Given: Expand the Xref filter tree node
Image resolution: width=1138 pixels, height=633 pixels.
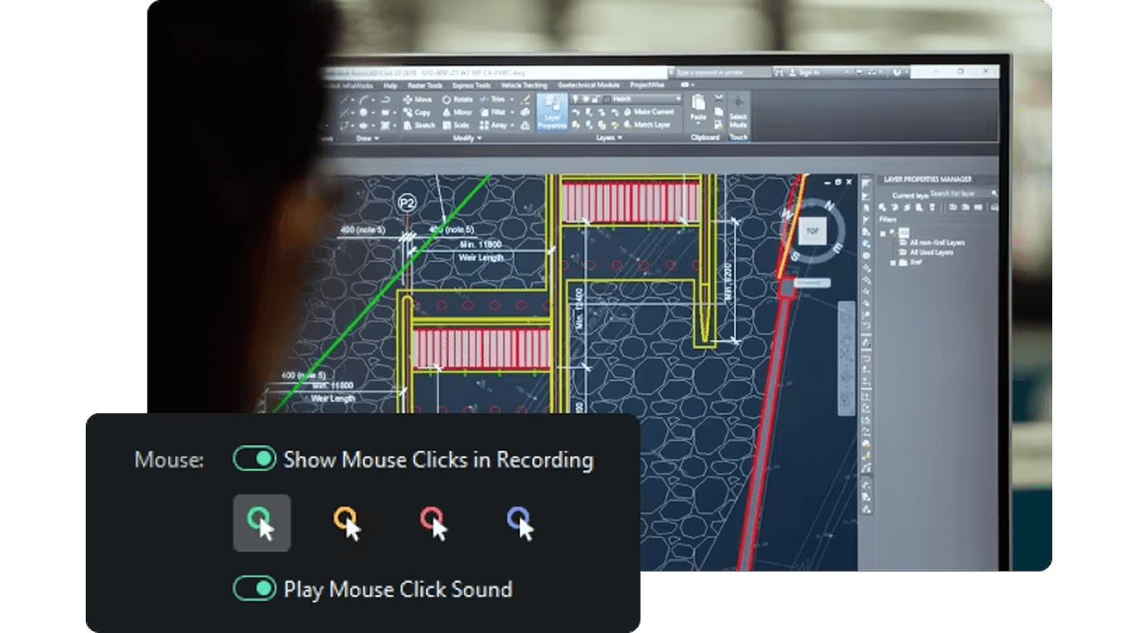Looking at the screenshot, I should (893, 262).
